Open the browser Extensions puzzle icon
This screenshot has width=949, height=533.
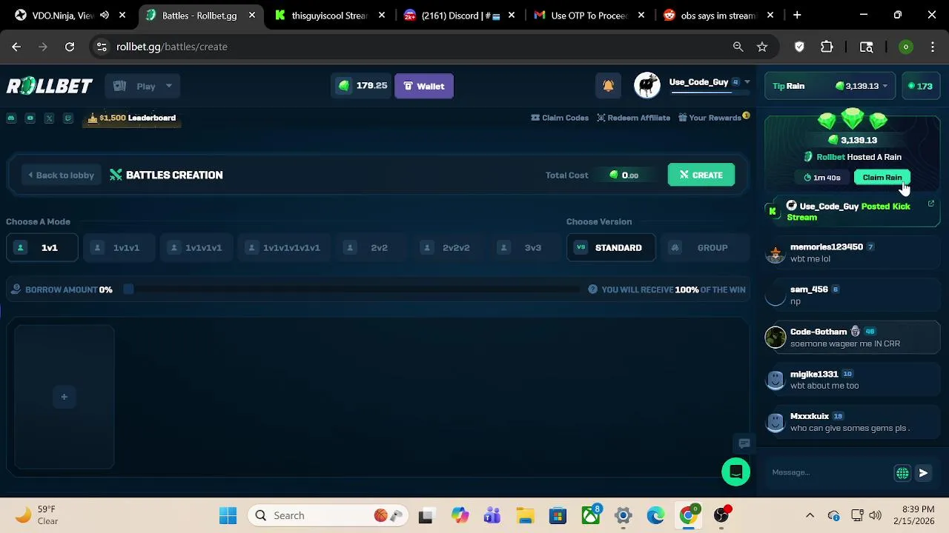click(827, 47)
